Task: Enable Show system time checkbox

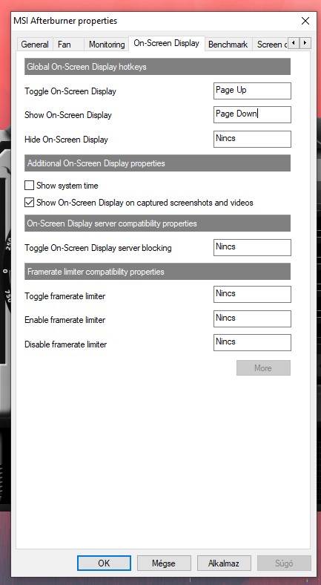Action: 29,186
